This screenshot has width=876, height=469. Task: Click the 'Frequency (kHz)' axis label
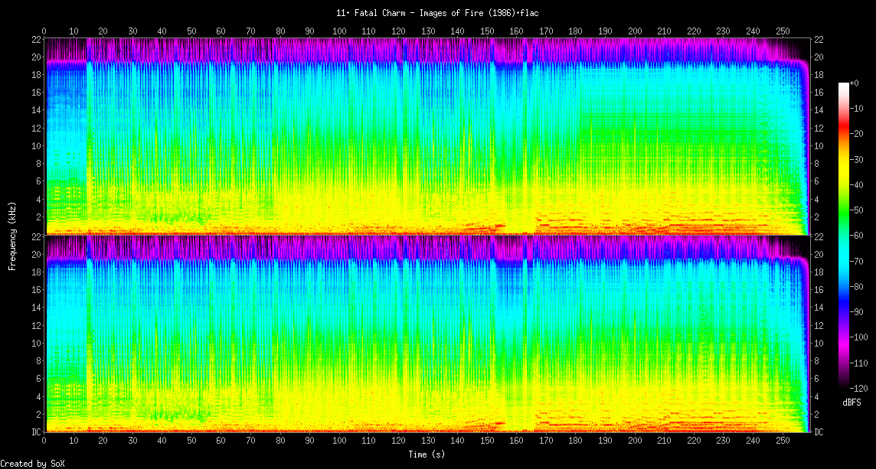coord(12,234)
